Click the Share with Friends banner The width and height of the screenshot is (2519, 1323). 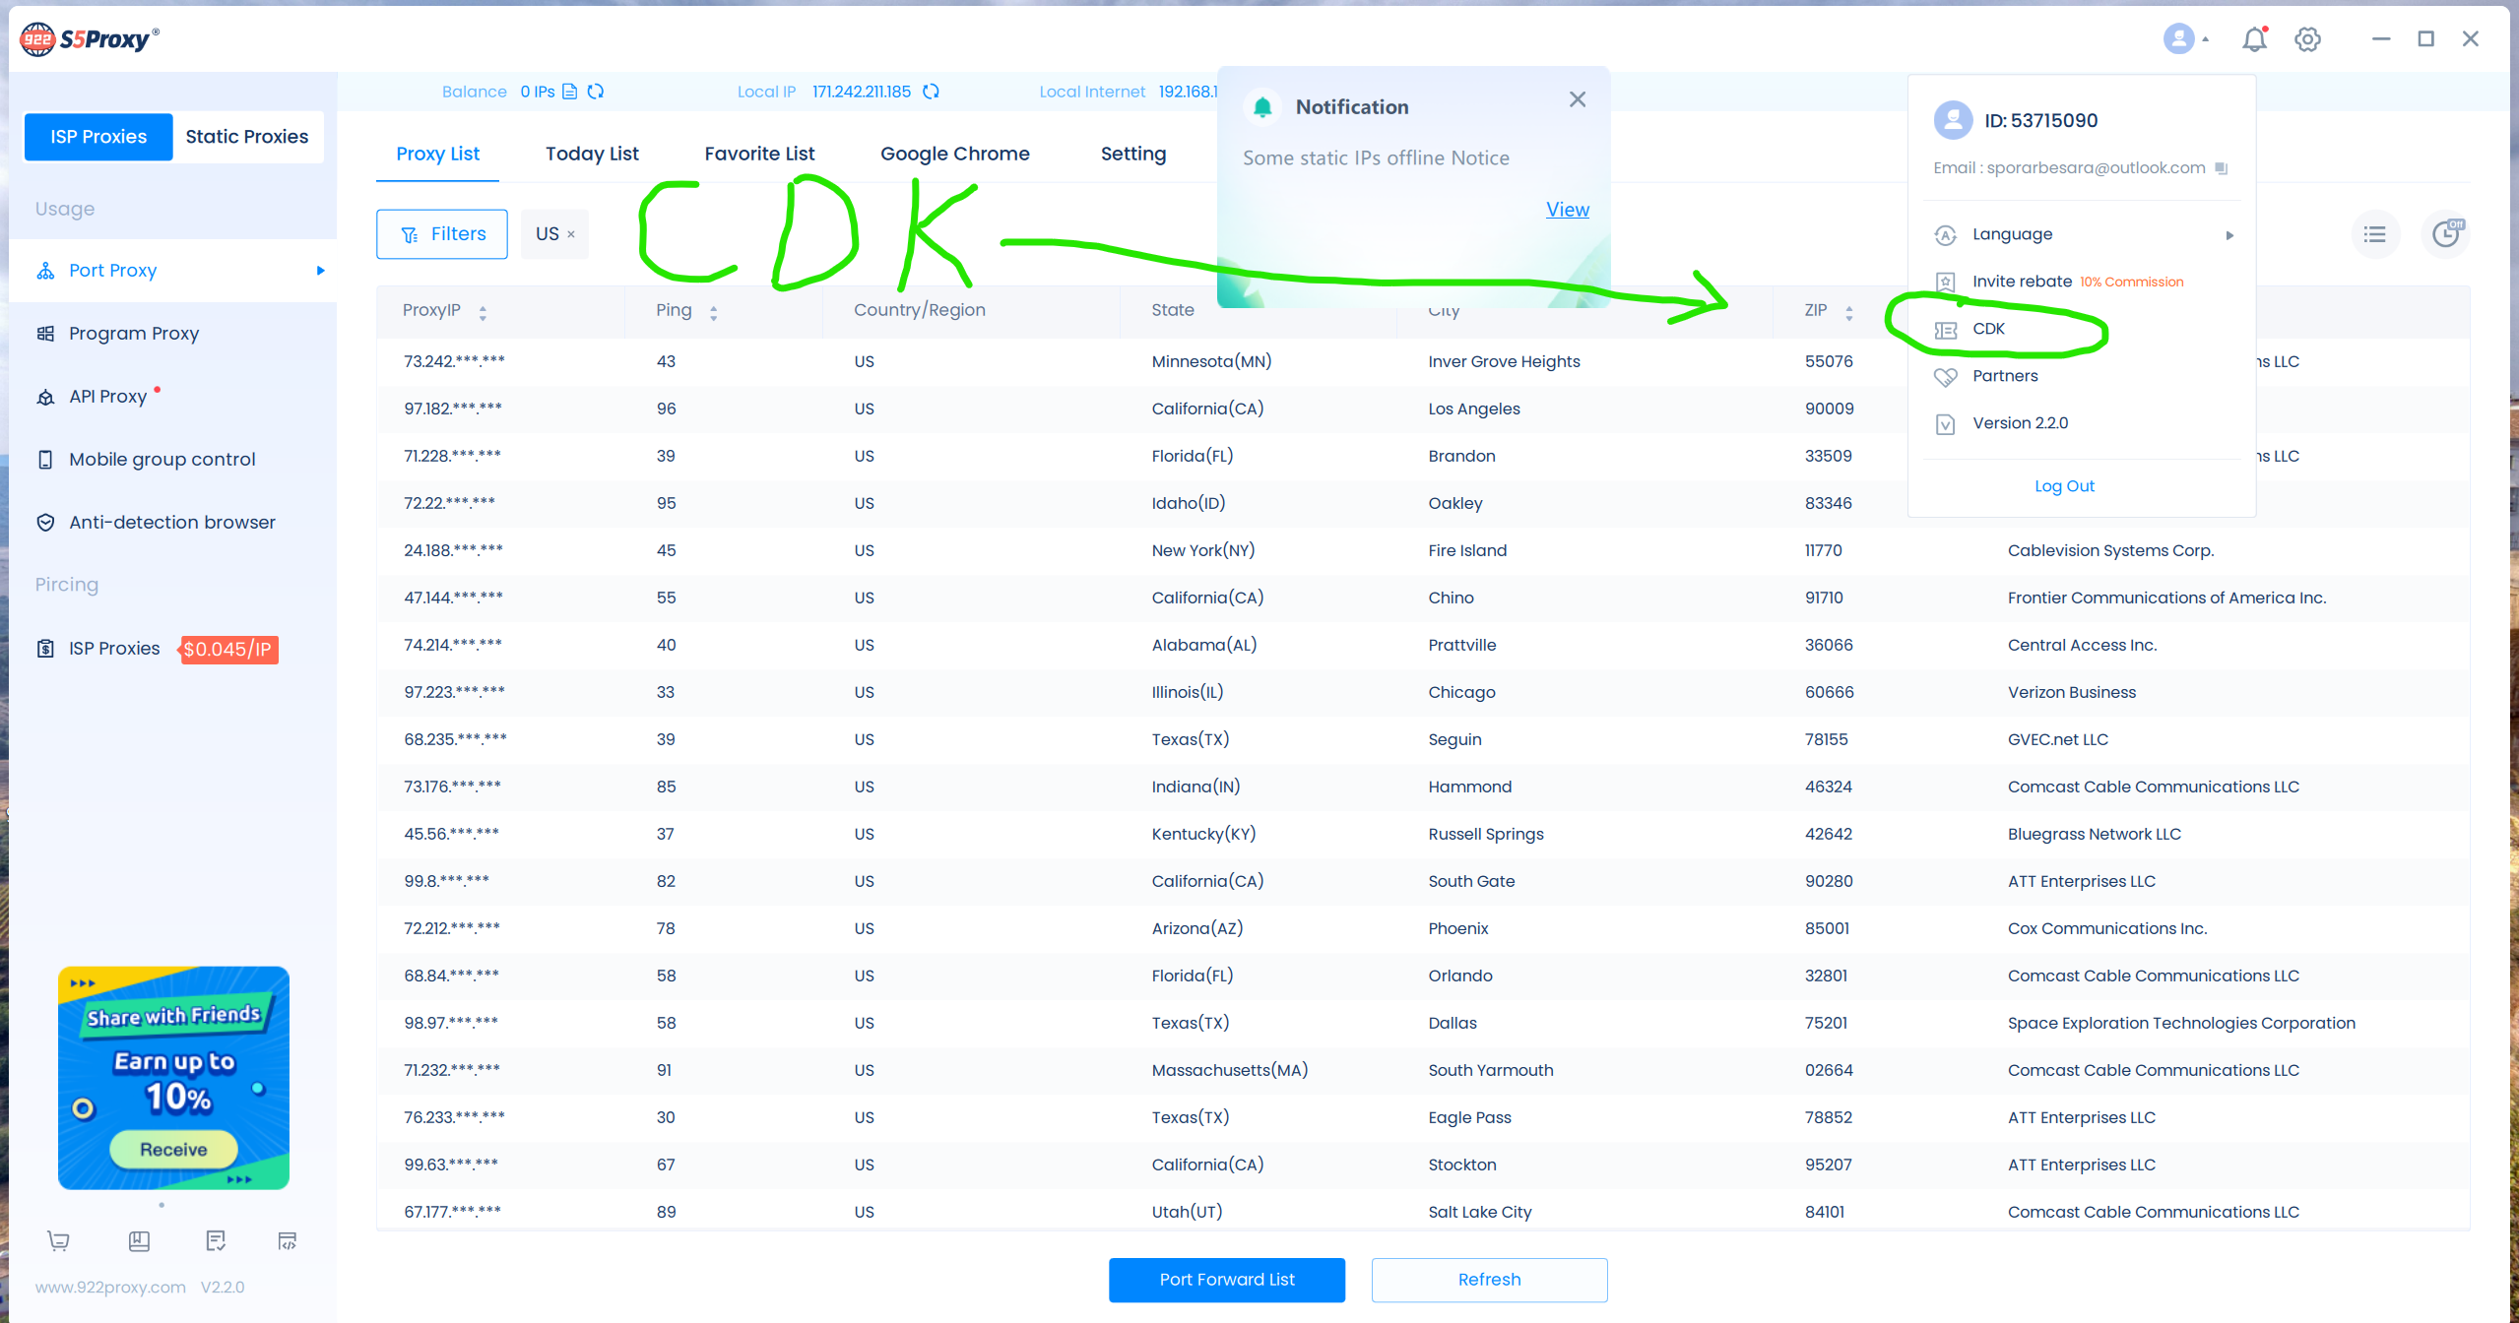tap(173, 1078)
